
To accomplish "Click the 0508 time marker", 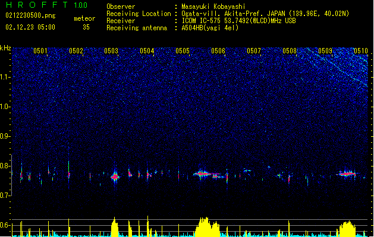I will pos(290,51).
